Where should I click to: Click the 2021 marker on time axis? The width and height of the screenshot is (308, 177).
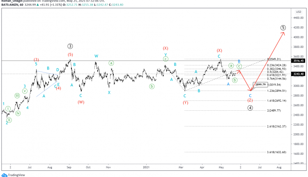[146, 168]
